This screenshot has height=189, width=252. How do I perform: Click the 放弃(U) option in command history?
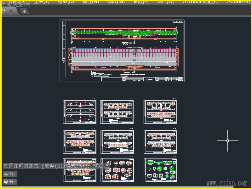[53, 166]
